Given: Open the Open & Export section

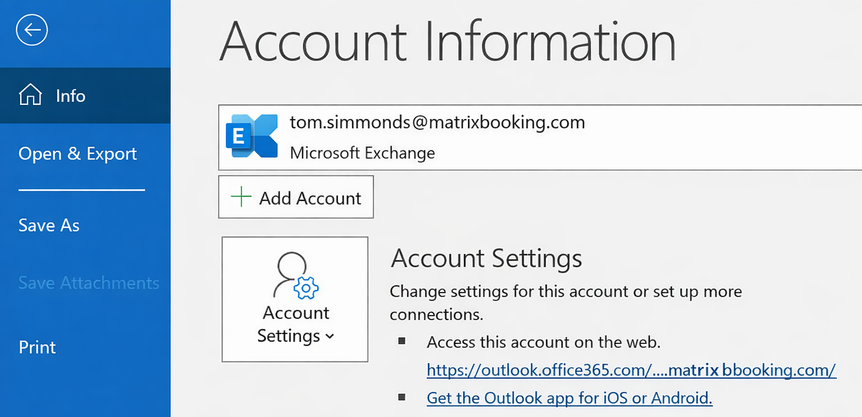Looking at the screenshot, I should pos(77,154).
